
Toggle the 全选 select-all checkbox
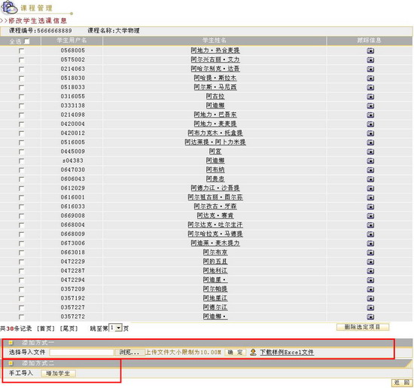click(x=27, y=41)
